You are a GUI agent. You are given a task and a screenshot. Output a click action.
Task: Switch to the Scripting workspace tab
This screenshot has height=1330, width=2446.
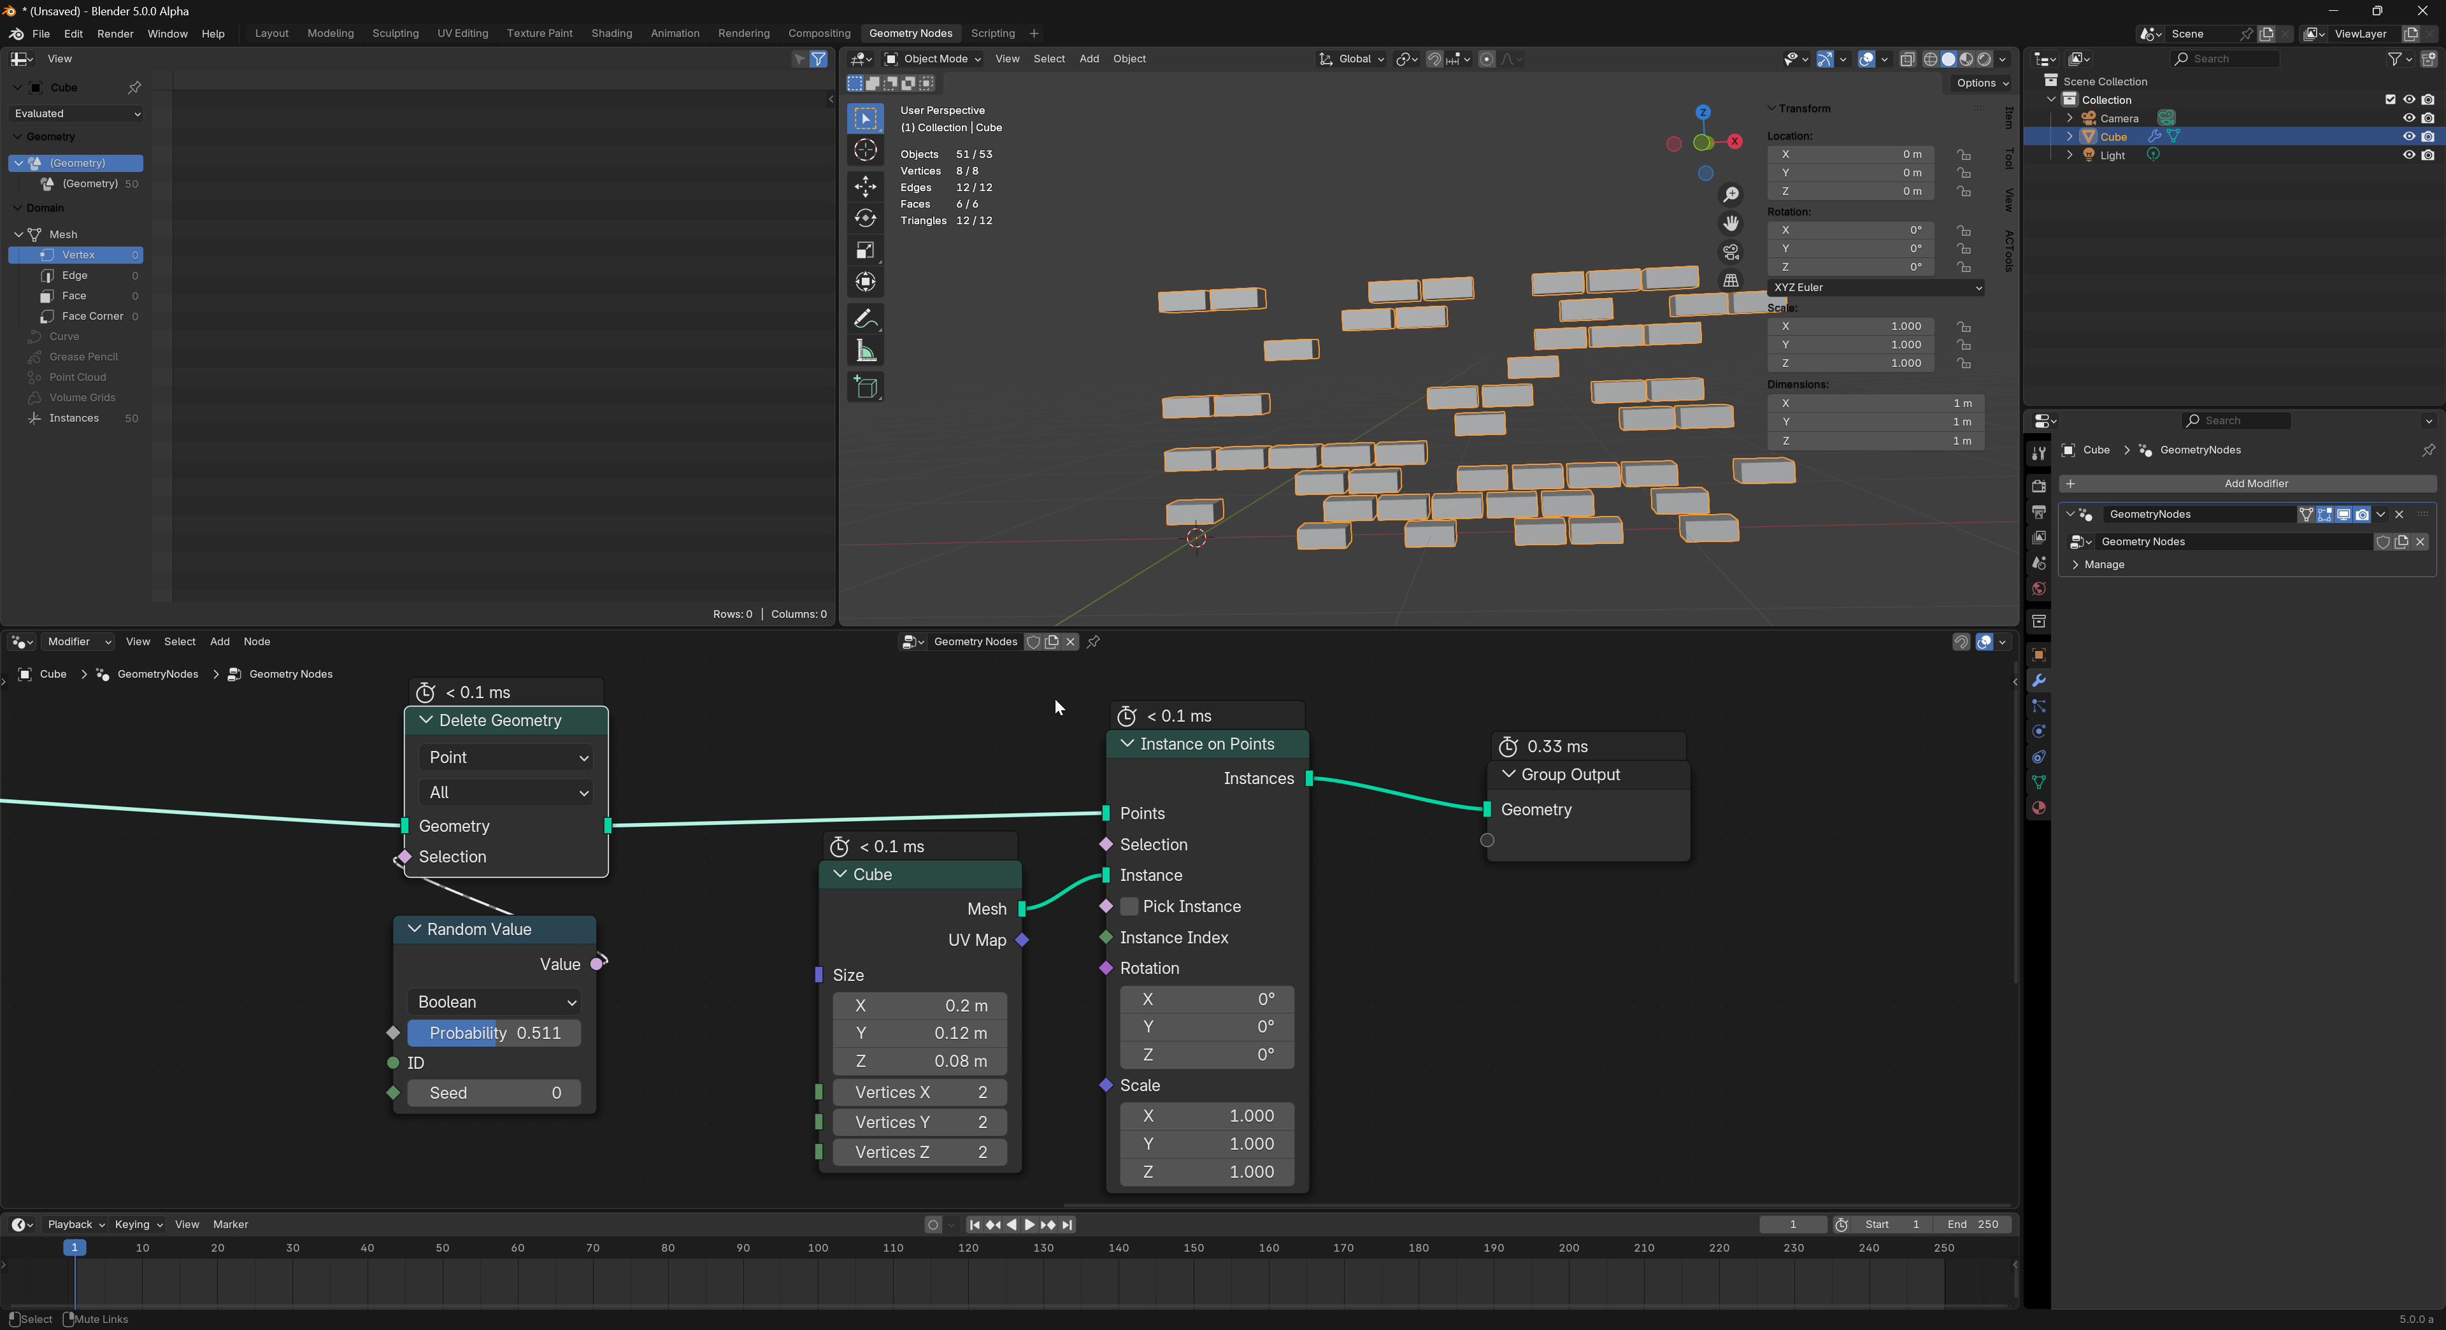click(x=992, y=33)
